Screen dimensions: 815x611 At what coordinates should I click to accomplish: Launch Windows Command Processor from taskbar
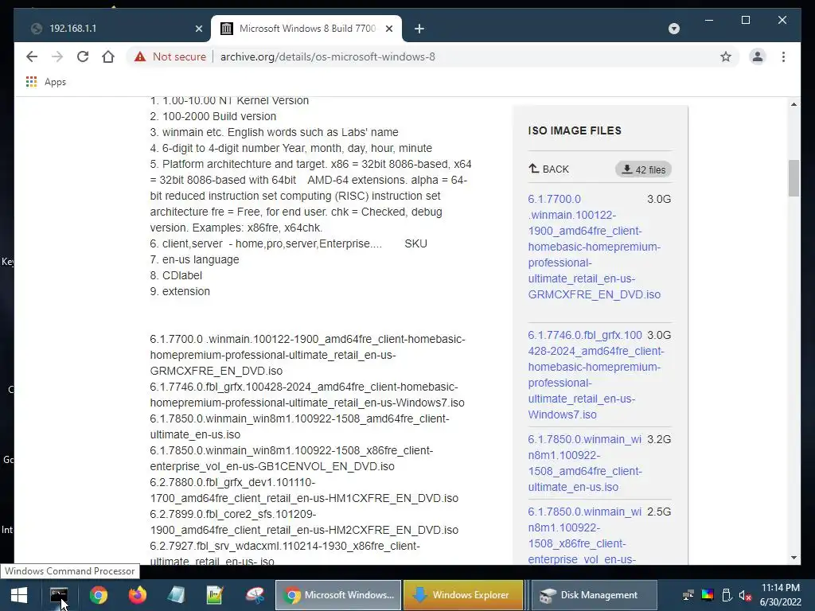click(59, 595)
